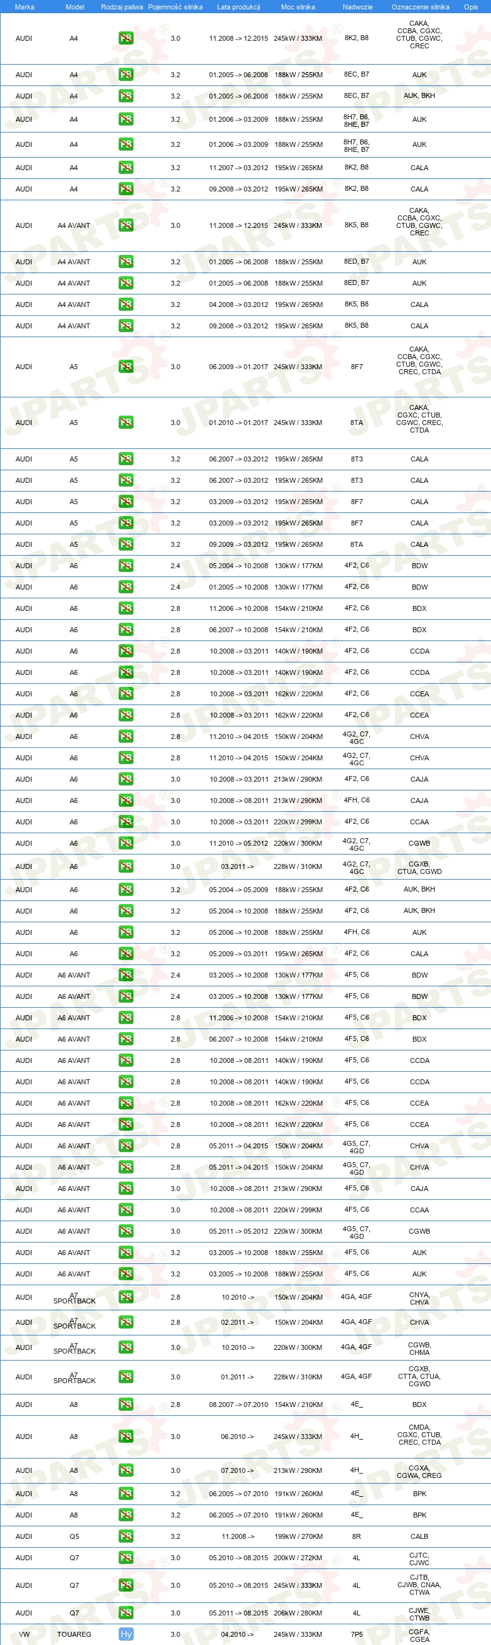Viewport: 491px width, 1645px height.
Task: Click fuel icon in A6 05.2009 -> 03.2011 CALA row
Action: [x=126, y=954]
